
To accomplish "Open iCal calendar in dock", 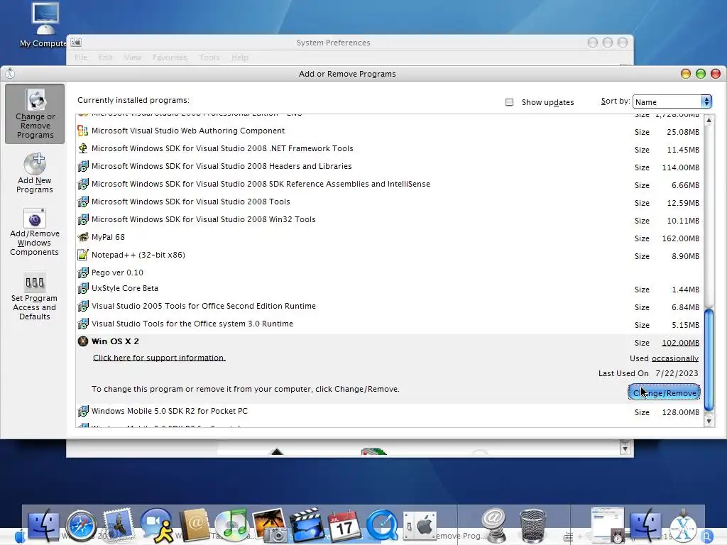I will pyautogui.click(x=344, y=526).
